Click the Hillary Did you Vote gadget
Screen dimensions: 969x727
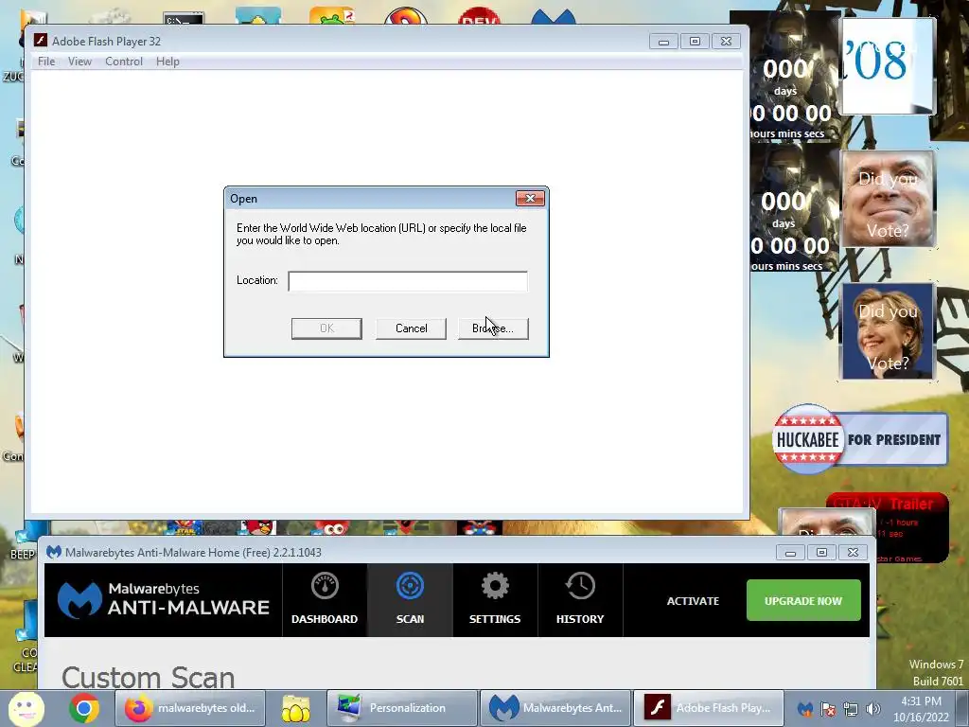[x=888, y=331]
